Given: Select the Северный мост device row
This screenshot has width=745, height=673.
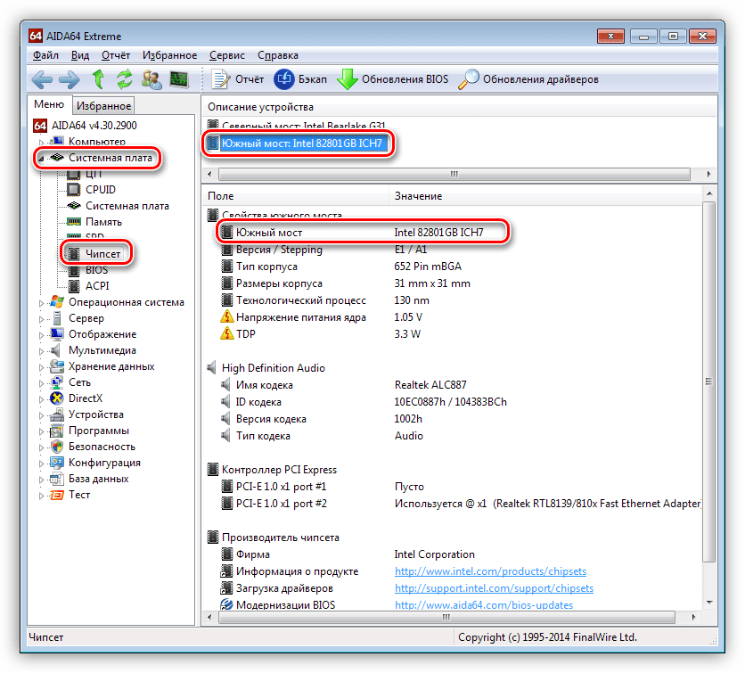Looking at the screenshot, I should click(x=303, y=126).
